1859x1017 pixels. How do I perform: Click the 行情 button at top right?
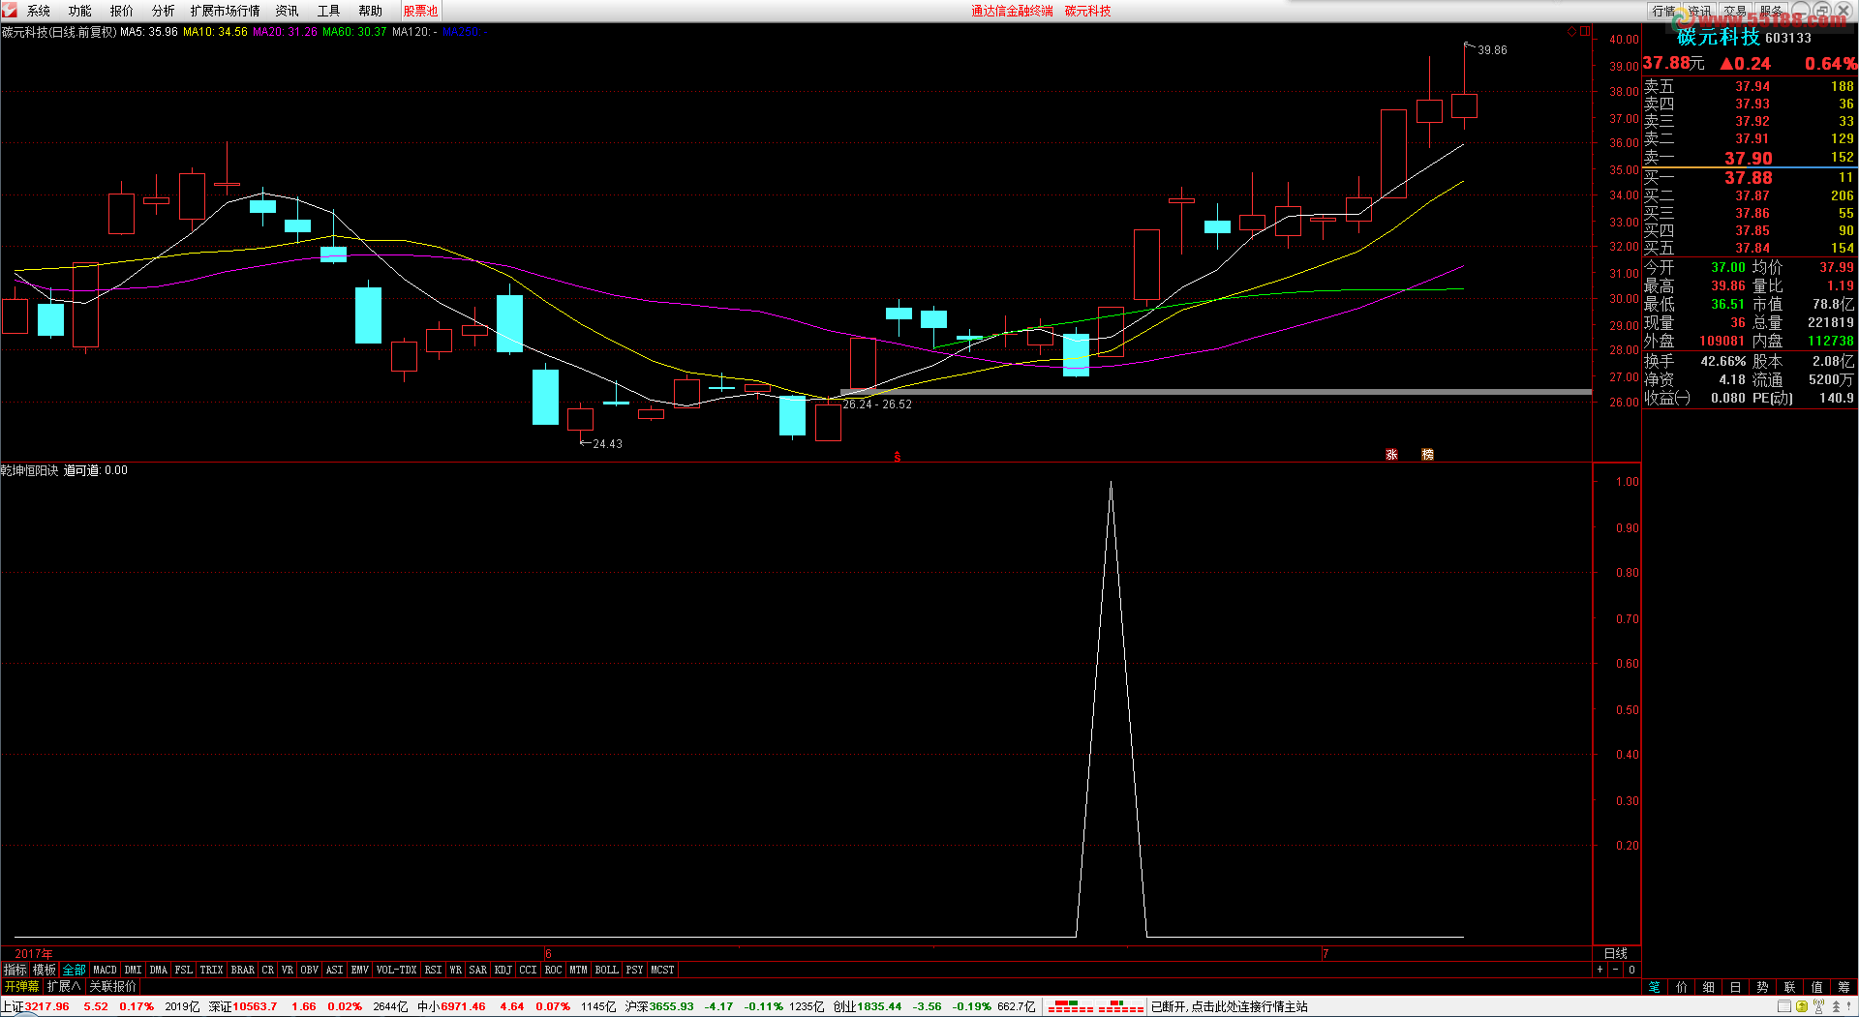(1664, 11)
